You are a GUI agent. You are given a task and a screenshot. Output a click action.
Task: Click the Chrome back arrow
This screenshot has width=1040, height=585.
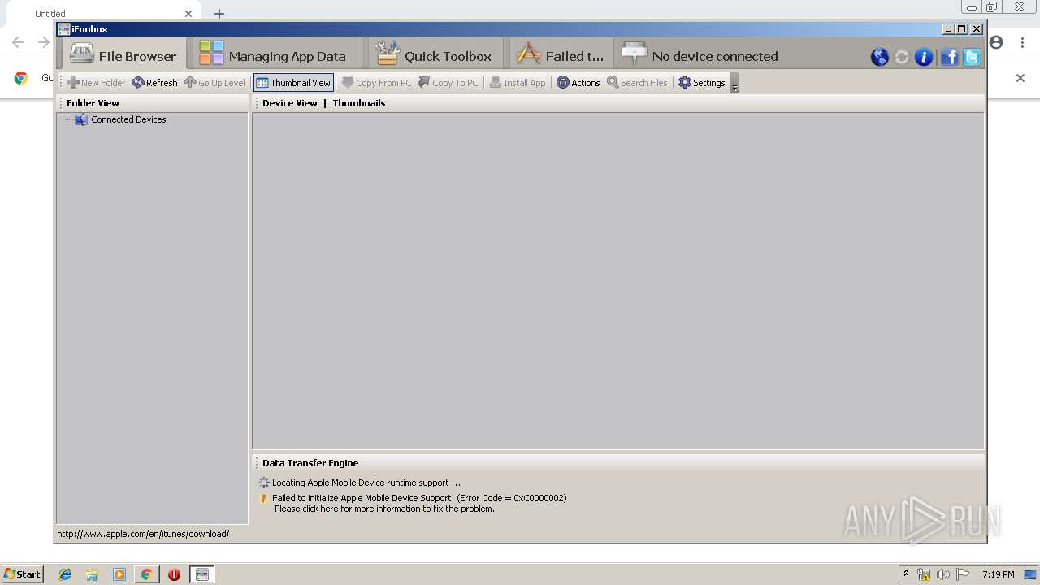point(18,42)
